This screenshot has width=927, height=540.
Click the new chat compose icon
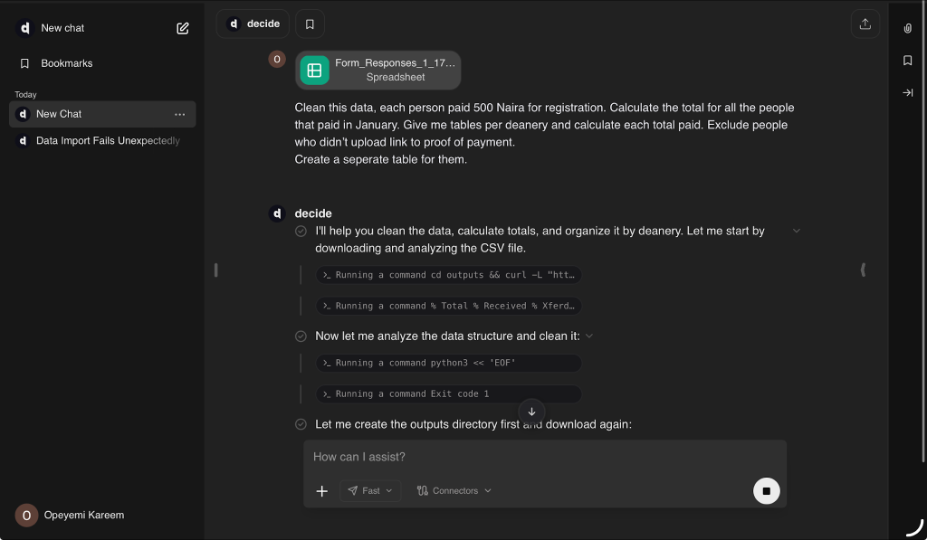(x=183, y=28)
